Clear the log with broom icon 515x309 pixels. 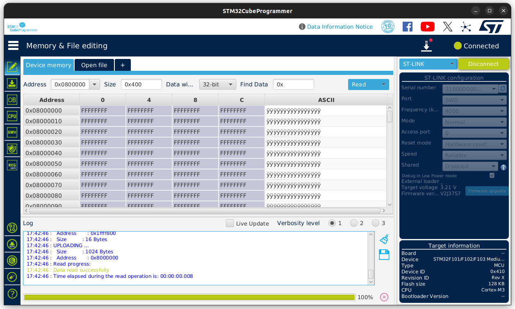coord(384,239)
